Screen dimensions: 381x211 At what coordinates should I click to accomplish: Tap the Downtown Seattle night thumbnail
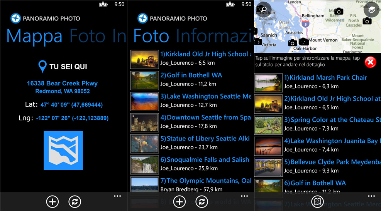point(145,122)
